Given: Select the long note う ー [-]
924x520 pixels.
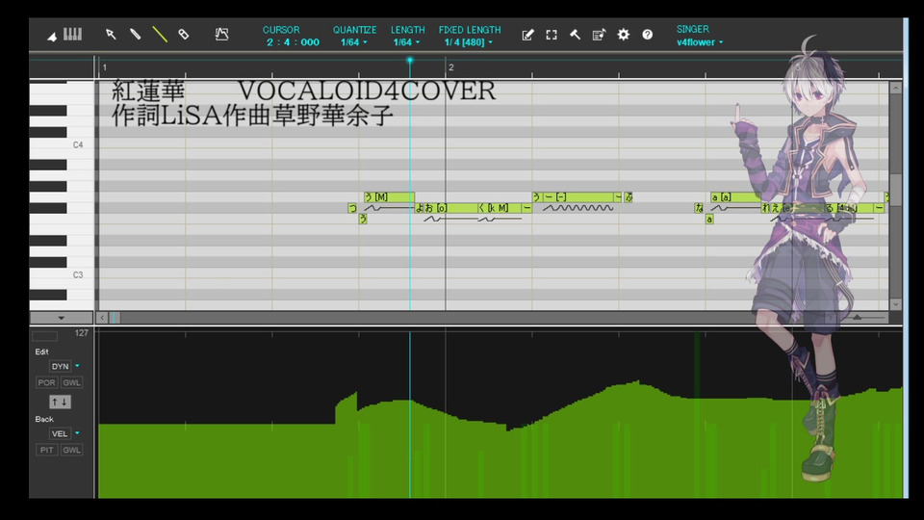Looking at the screenshot, I should tap(573, 196).
